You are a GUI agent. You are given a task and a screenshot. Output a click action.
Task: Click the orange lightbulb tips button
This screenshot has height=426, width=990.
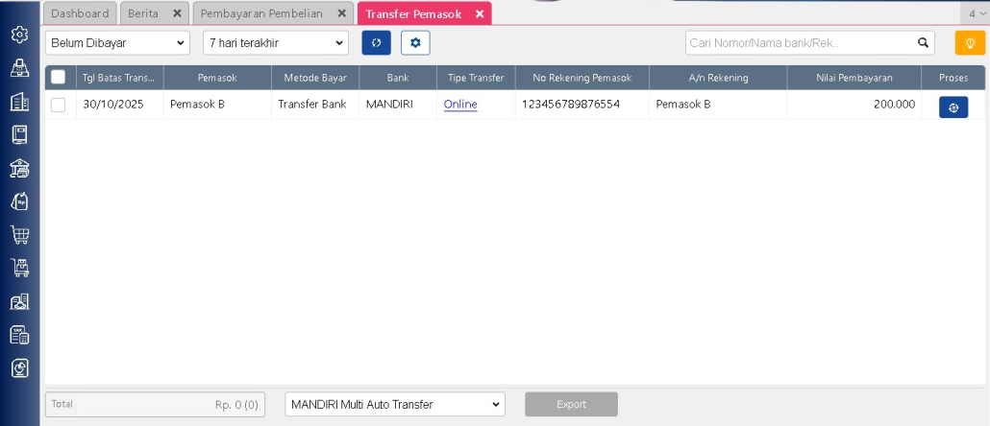pos(970,42)
